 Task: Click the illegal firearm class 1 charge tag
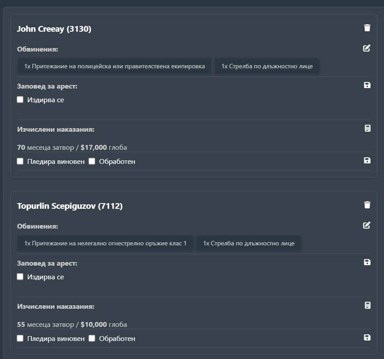tap(105, 244)
